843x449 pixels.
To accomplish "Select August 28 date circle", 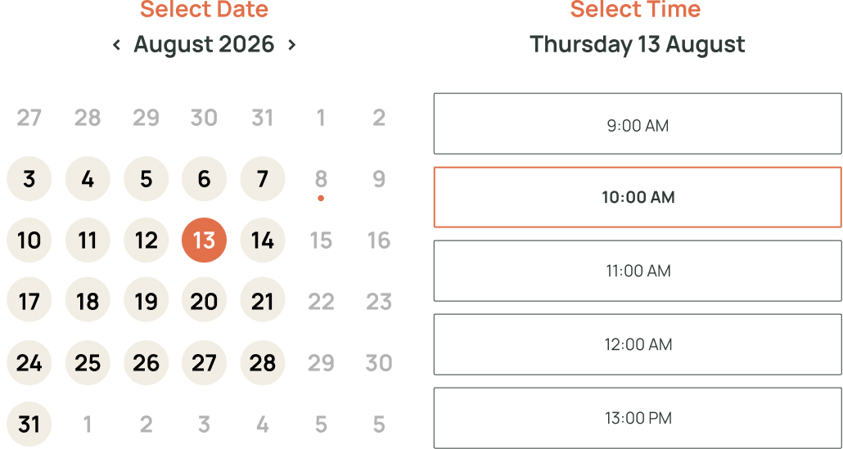I will pyautogui.click(x=263, y=363).
